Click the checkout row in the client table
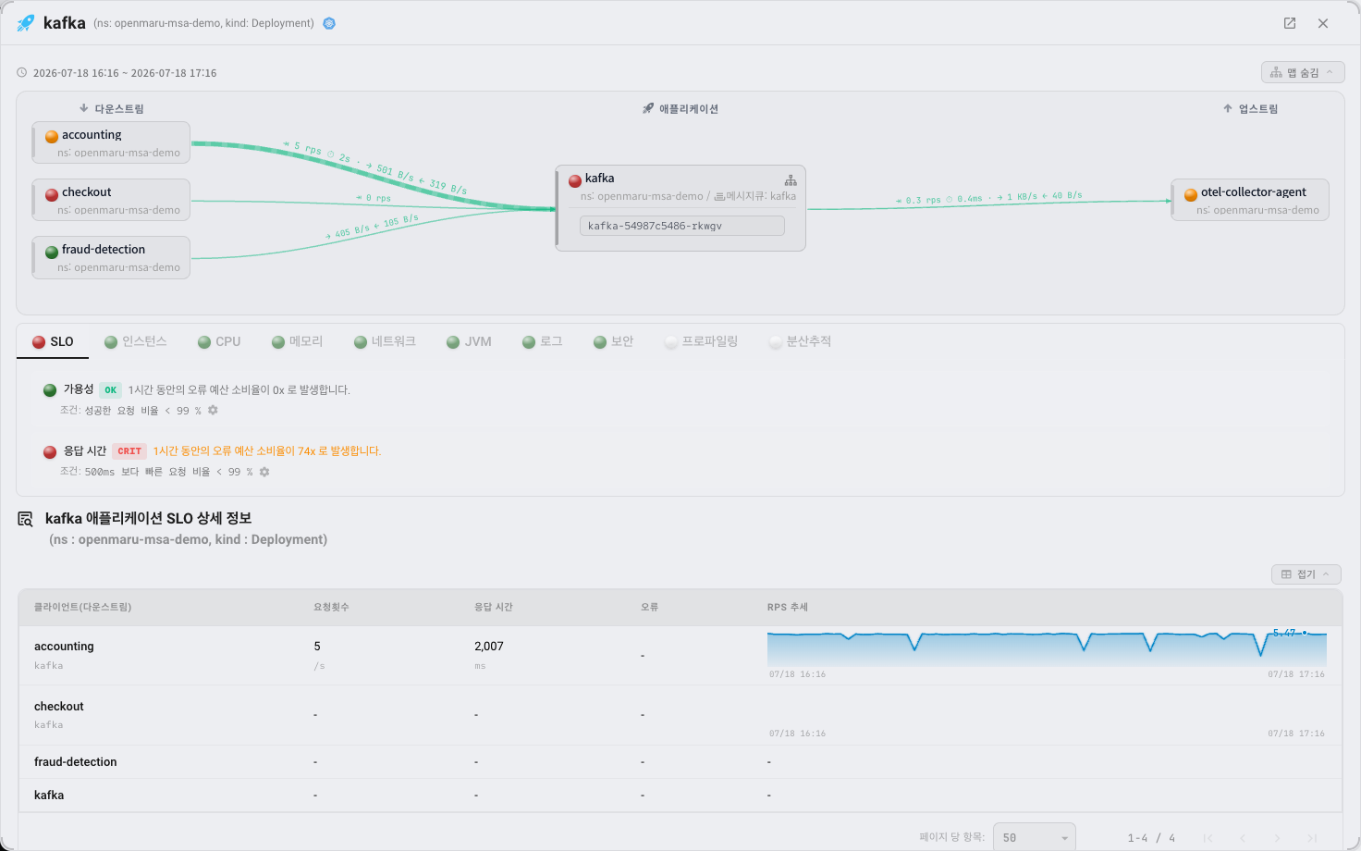1361x851 pixels. pos(680,715)
